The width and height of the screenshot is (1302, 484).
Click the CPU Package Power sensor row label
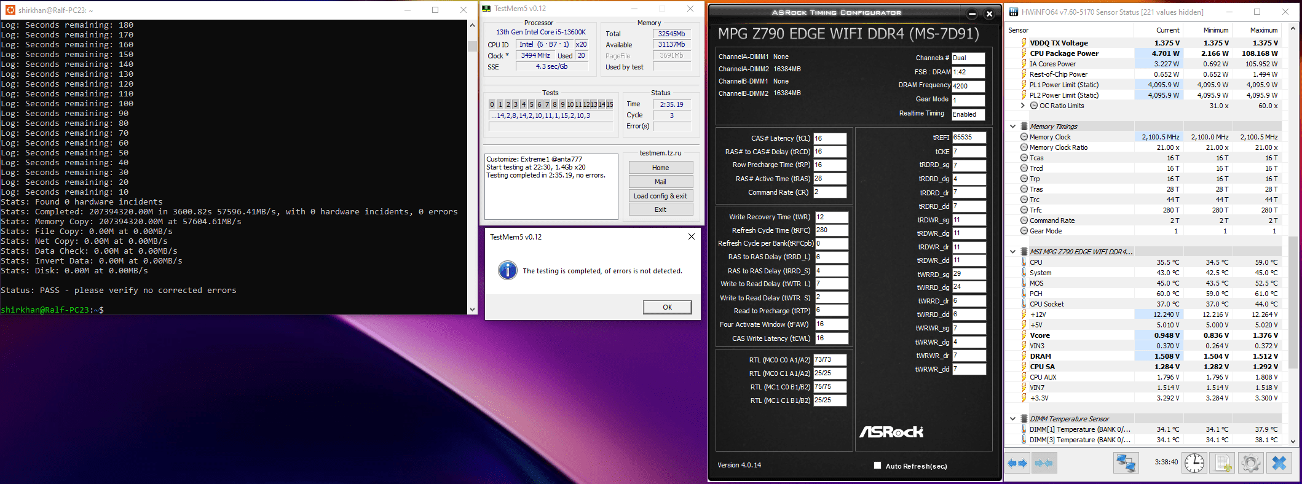1064,53
